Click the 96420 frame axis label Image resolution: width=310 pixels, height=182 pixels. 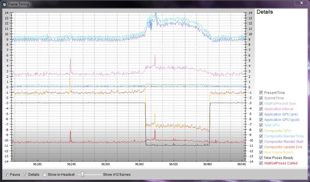pyautogui.click(x=174, y=164)
